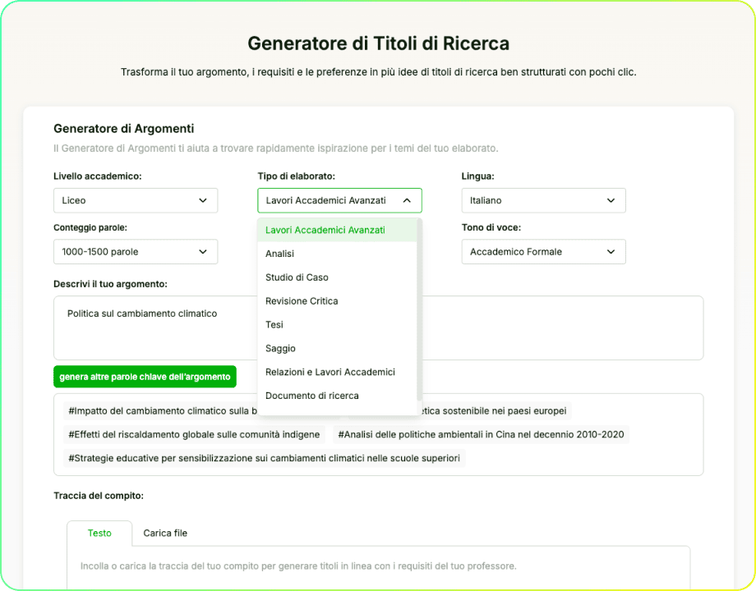Choose Analisi from the dropdown list
Image resolution: width=756 pixels, height=591 pixels.
point(337,254)
